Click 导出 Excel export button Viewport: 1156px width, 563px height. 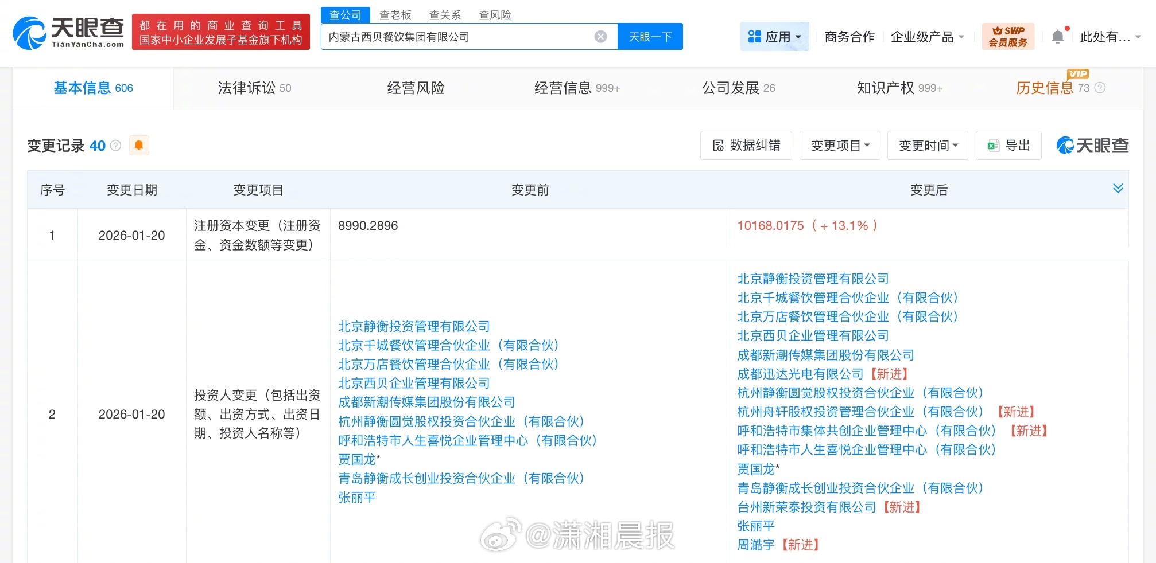pos(1008,146)
